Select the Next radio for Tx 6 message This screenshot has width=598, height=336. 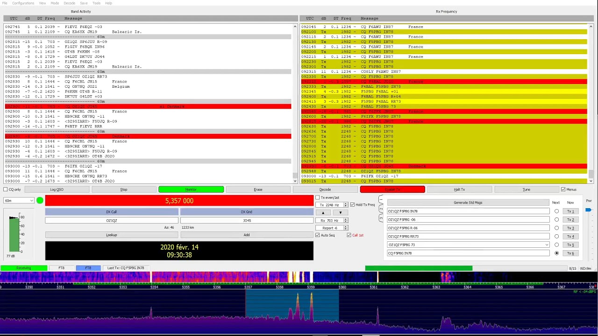pyautogui.click(x=556, y=253)
